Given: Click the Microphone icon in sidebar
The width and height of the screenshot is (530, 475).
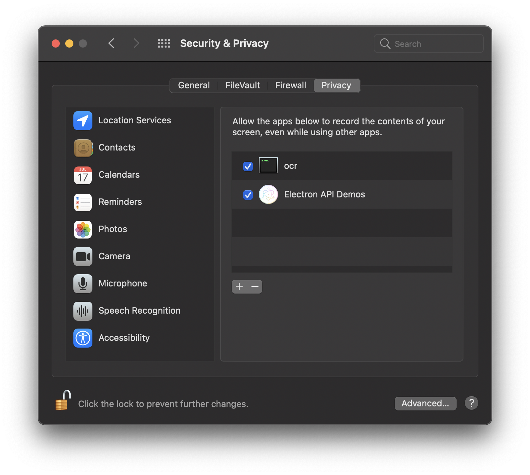Looking at the screenshot, I should pyautogui.click(x=83, y=284).
